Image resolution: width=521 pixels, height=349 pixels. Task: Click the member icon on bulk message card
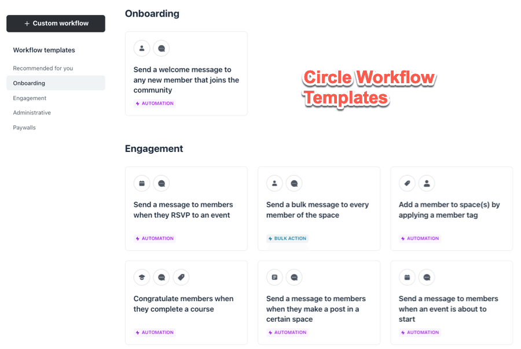[x=274, y=184]
